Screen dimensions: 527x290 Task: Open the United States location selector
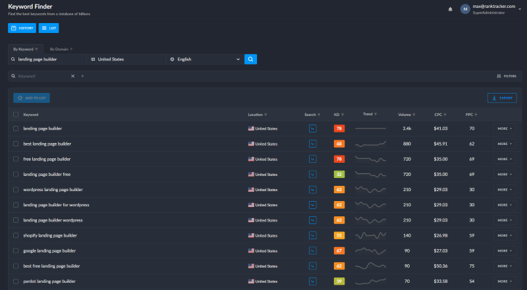pos(126,59)
